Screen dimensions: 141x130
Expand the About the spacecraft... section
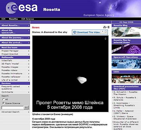click(15, 31)
